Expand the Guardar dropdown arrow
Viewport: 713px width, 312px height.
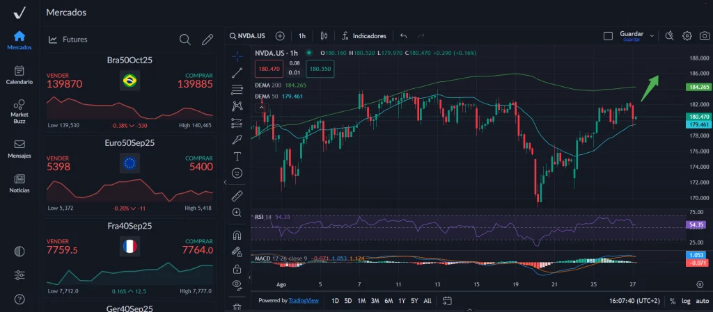pyautogui.click(x=652, y=36)
